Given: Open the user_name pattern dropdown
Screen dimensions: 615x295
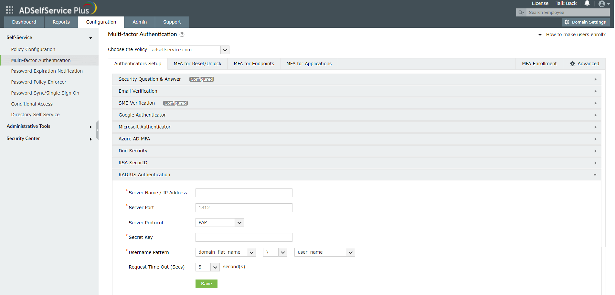Looking at the screenshot, I should (325, 252).
